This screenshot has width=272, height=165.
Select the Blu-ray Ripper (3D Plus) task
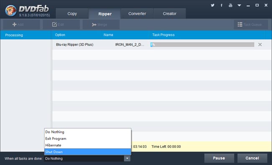[74, 45]
